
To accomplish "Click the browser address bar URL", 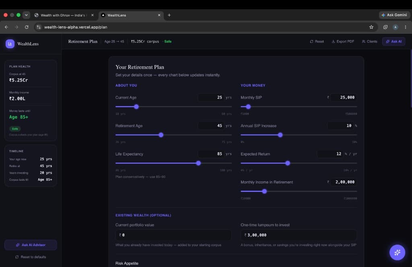I will (76, 27).
